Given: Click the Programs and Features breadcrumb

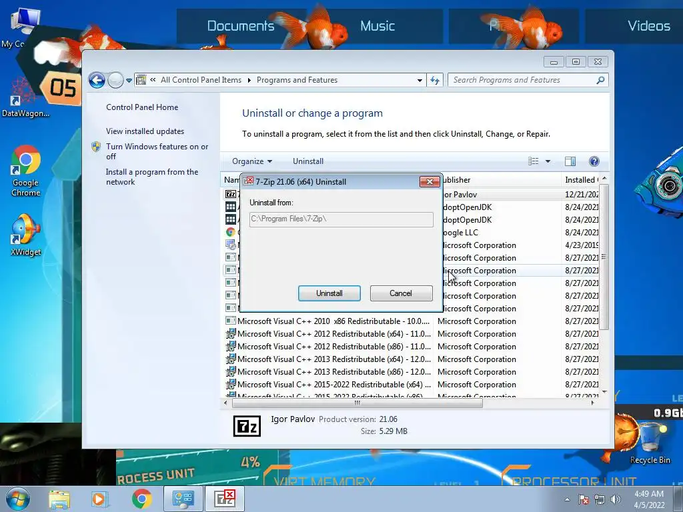Looking at the screenshot, I should [297, 80].
